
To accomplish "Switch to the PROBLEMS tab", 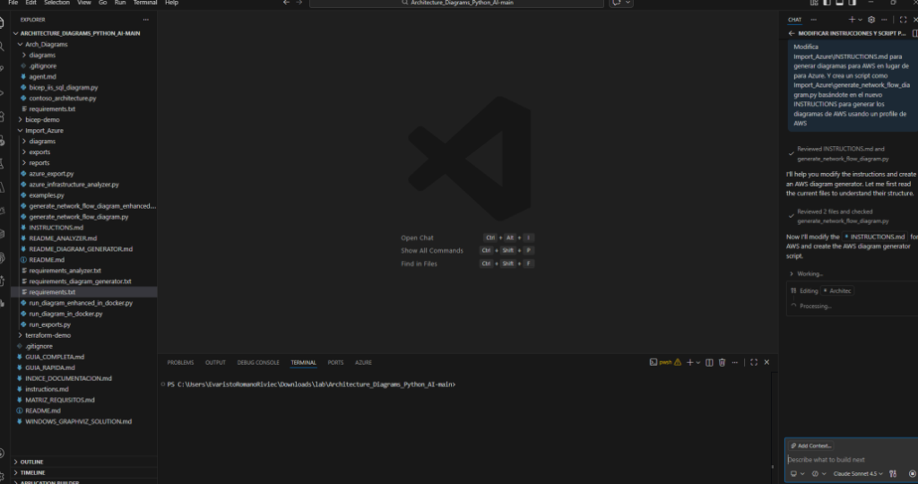I will 180,362.
